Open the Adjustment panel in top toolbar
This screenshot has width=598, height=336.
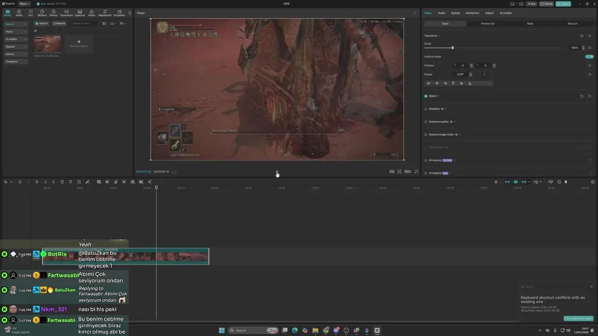[105, 13]
